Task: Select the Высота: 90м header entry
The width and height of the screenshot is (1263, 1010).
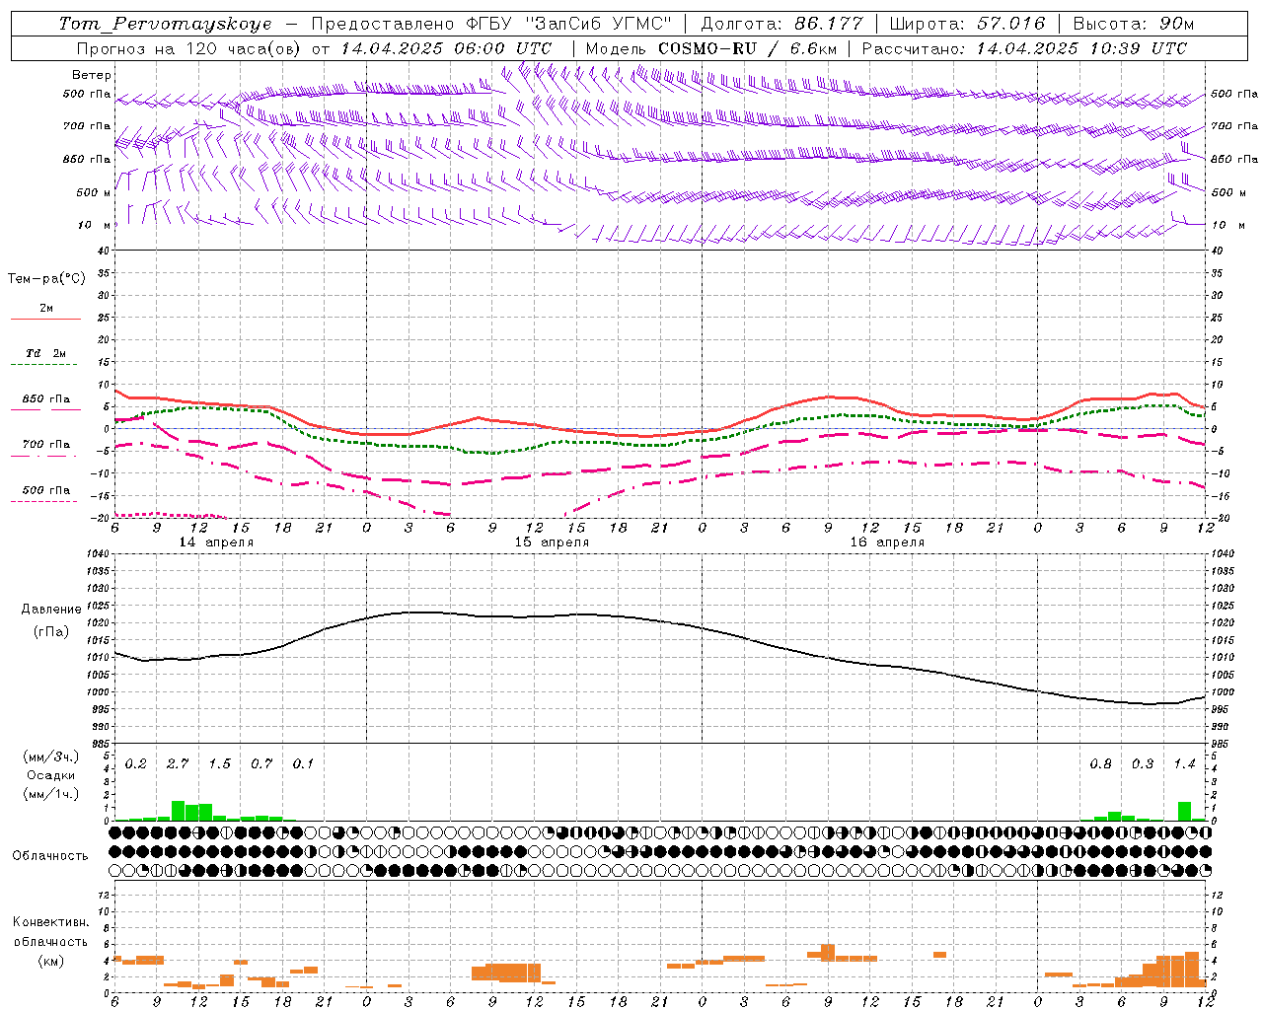Action: [1134, 24]
